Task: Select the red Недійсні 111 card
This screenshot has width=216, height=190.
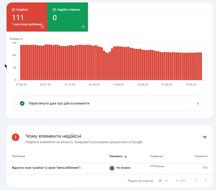Action: (x=27, y=17)
